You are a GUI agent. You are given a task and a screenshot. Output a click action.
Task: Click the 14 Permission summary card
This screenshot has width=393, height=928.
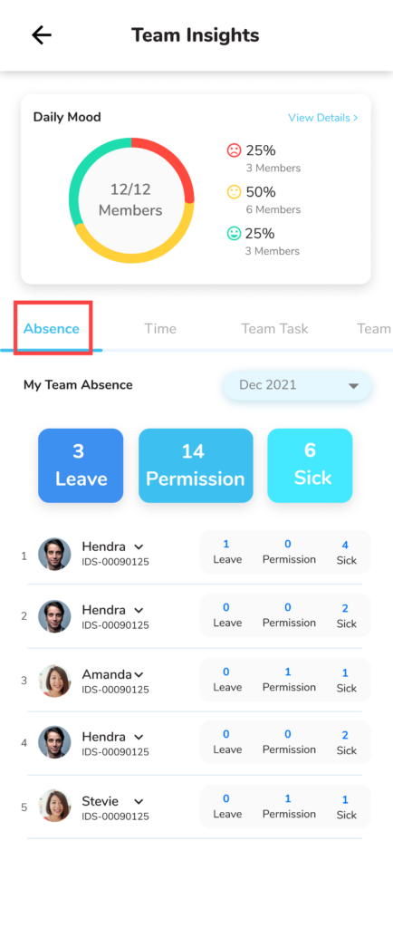pos(196,465)
